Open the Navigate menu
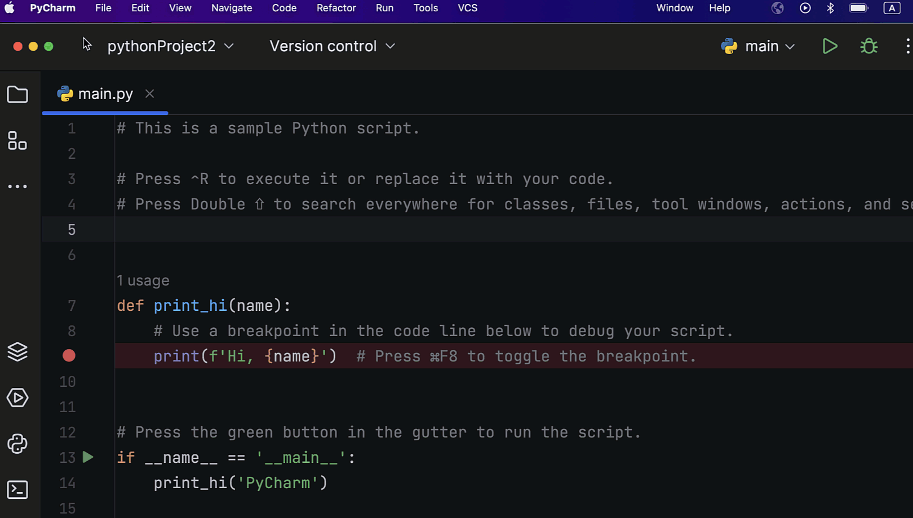The width and height of the screenshot is (913, 518). (x=232, y=8)
